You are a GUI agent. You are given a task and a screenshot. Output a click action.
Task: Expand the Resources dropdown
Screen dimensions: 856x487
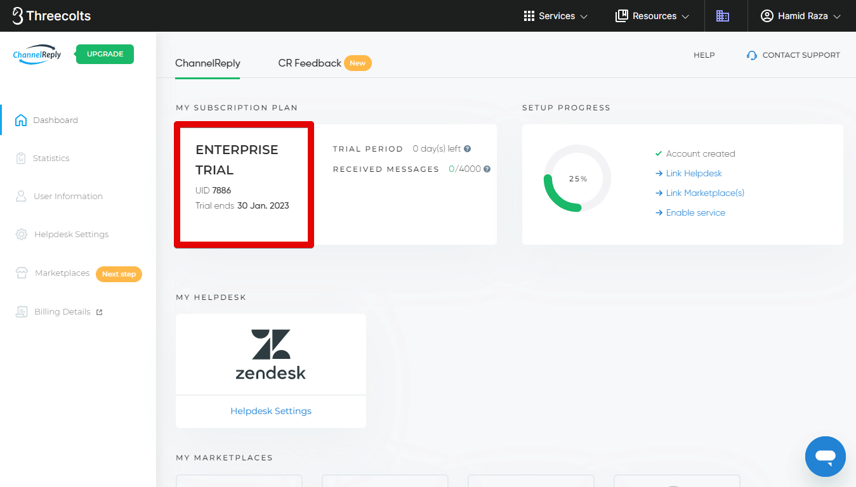(x=652, y=16)
